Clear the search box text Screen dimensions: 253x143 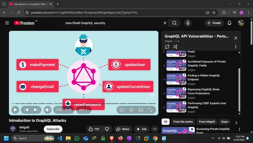[x=165, y=23]
